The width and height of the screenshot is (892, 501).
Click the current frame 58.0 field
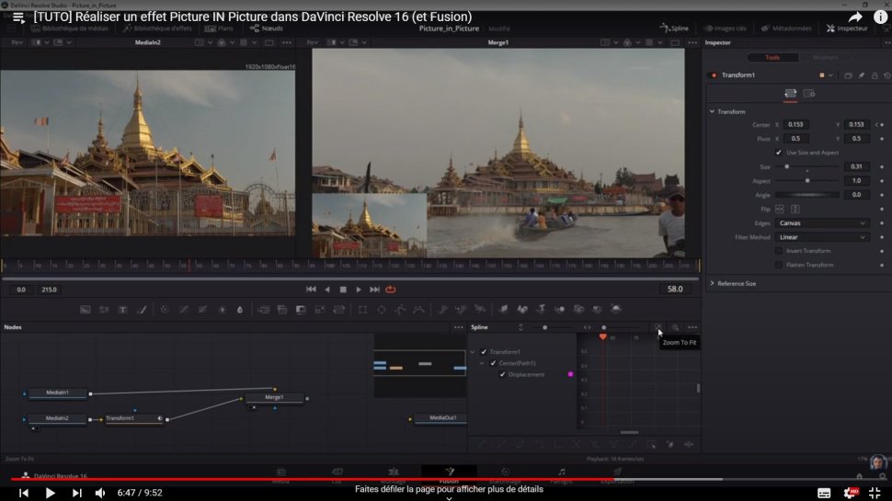tap(675, 290)
